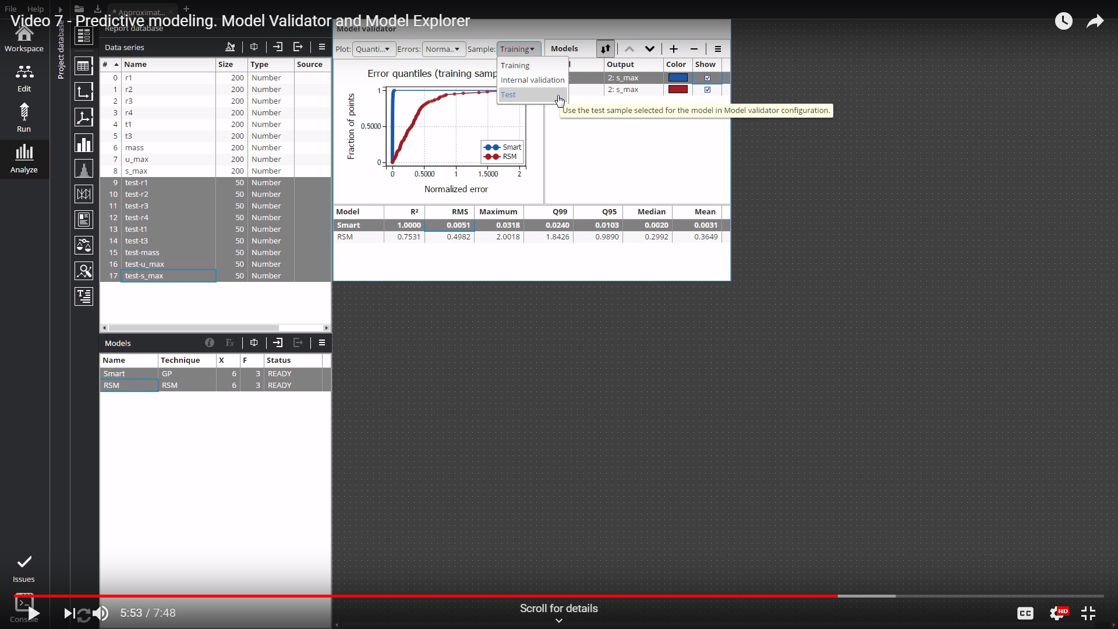Select the test-s_max data series row
Image resolution: width=1118 pixels, height=629 pixels.
(215, 275)
